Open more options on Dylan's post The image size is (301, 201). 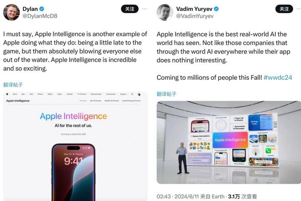(145, 9)
